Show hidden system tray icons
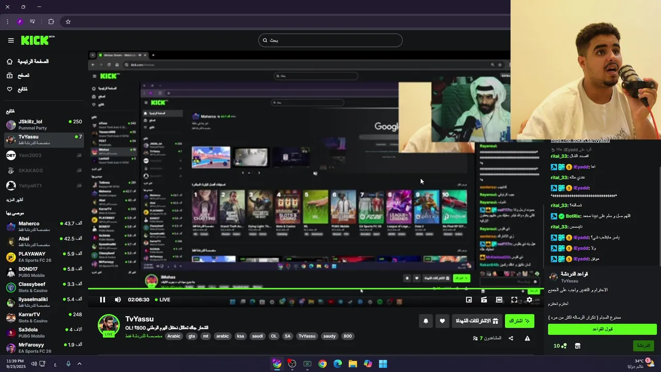661x372 pixels. coord(80,364)
